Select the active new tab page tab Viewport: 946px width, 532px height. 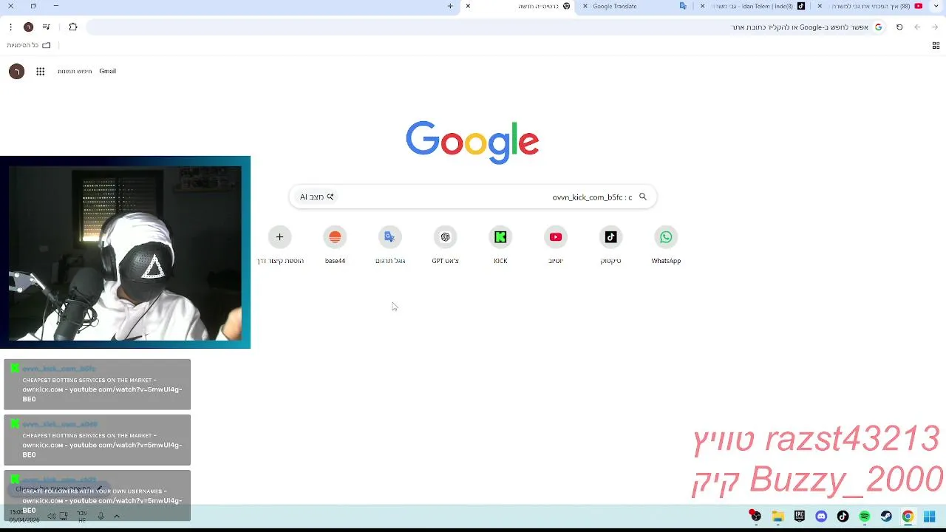click(520, 6)
